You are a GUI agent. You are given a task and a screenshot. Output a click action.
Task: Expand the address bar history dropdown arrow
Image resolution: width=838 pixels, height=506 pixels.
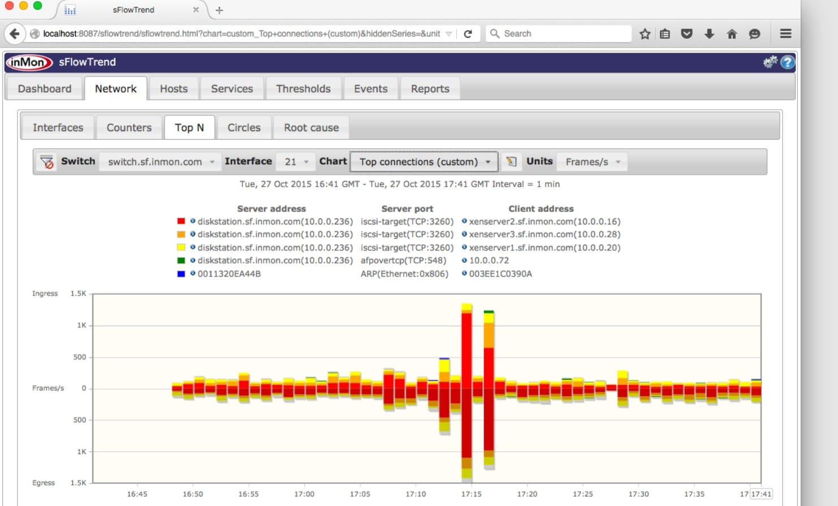[449, 34]
